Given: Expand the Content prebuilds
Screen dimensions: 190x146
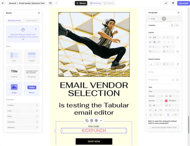Looking at the screenshot, I should coord(23,122).
